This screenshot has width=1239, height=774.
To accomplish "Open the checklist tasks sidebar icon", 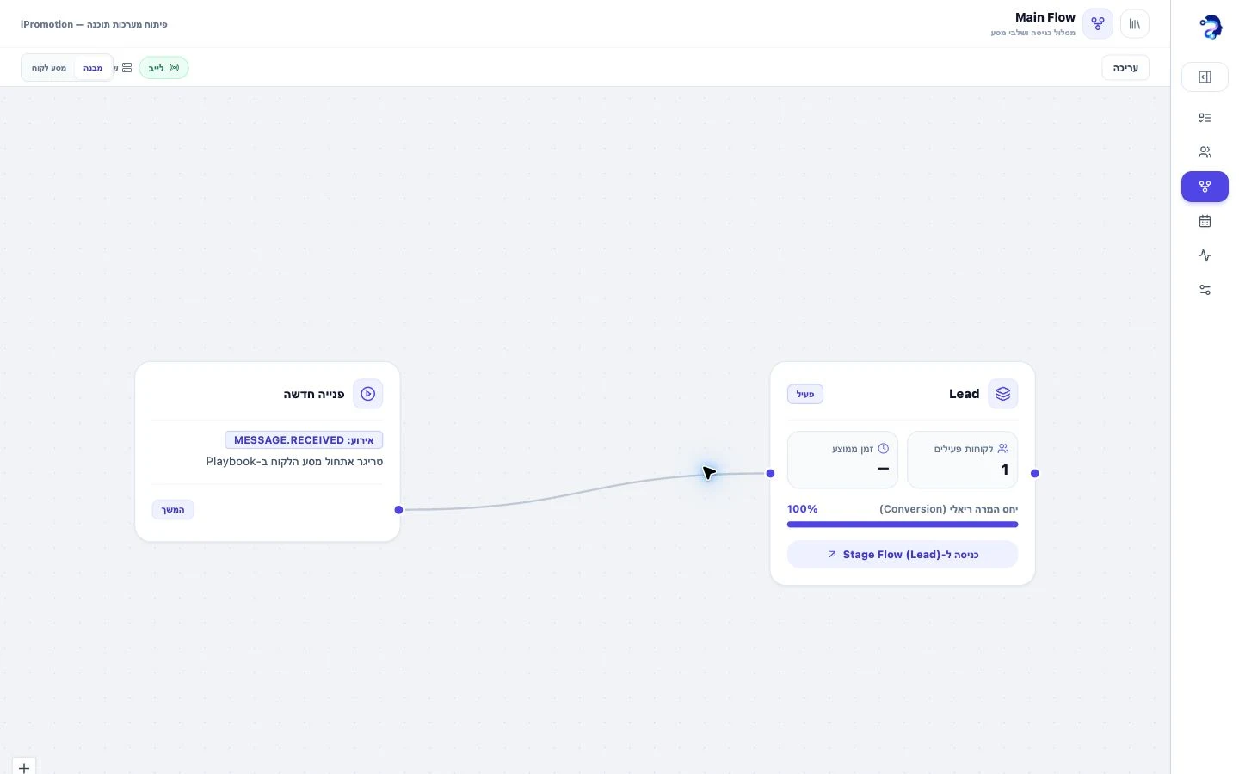I will click(1205, 118).
